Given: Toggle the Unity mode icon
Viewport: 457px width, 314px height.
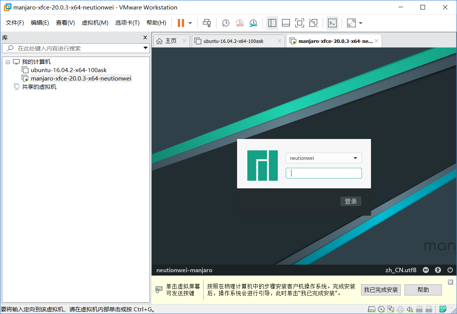Looking at the screenshot, I should coord(313,23).
